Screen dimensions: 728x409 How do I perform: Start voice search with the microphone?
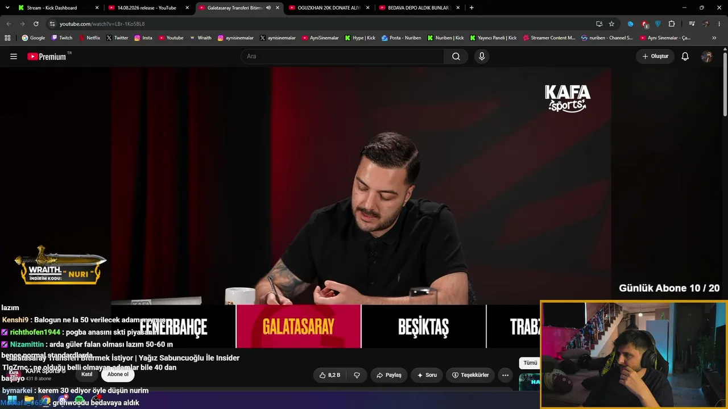click(482, 56)
